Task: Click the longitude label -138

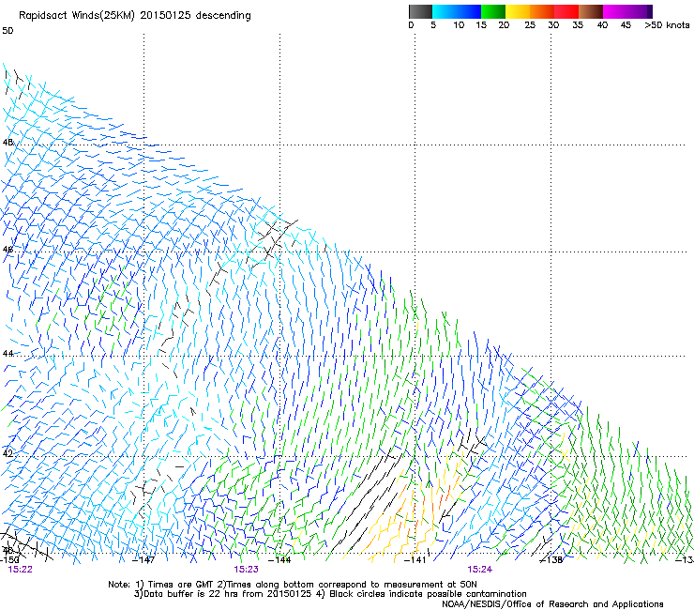Action: [x=551, y=560]
